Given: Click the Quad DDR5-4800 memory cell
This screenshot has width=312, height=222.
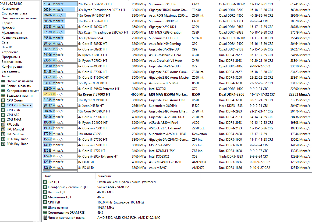Looking at the screenshot, I should click(231, 15).
